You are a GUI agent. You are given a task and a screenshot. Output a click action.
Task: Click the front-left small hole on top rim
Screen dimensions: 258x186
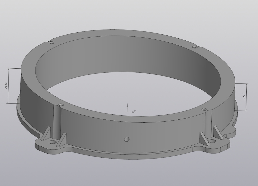coord(60,104)
